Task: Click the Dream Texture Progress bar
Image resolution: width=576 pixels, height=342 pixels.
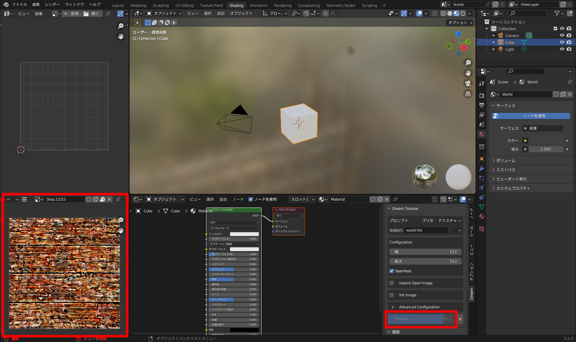Action: 421,319
